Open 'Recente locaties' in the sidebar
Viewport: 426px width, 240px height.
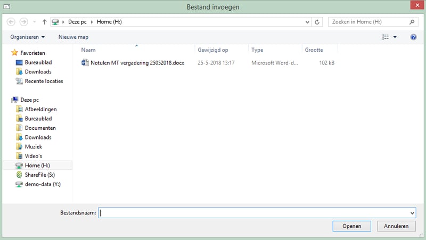pos(44,81)
